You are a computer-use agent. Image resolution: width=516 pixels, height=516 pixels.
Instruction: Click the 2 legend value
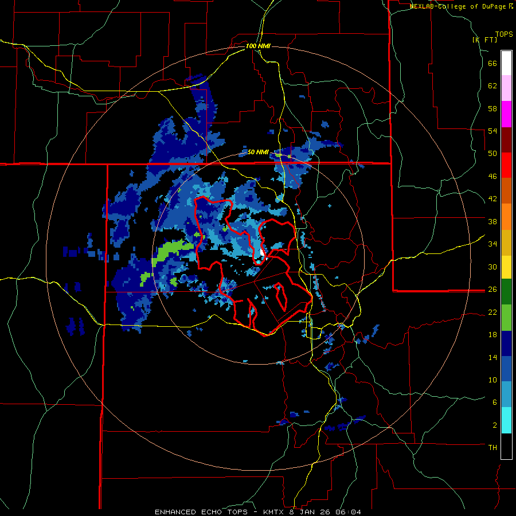(495, 425)
